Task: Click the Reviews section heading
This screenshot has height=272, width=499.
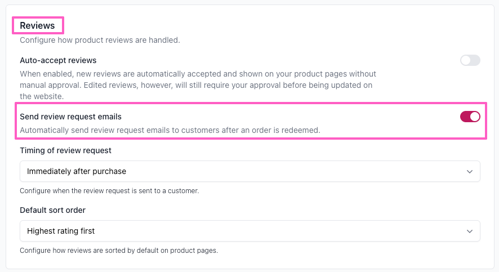Action: 38,25
